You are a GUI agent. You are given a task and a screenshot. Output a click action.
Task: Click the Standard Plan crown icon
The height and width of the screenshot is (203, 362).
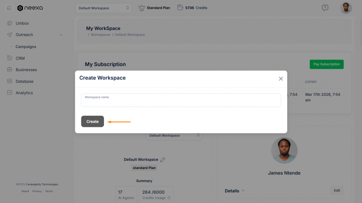[x=141, y=8]
